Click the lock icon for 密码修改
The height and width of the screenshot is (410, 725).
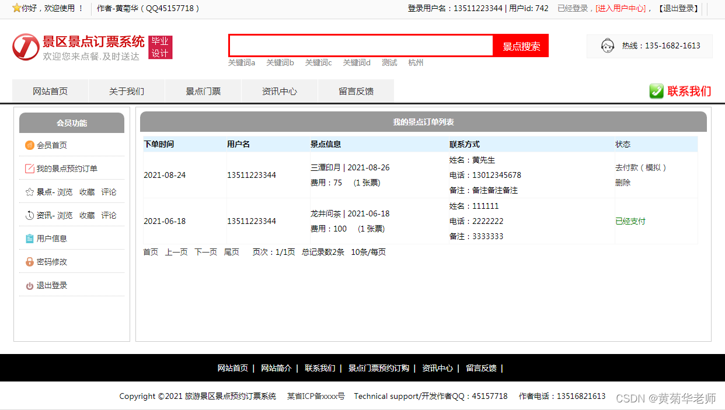click(29, 262)
